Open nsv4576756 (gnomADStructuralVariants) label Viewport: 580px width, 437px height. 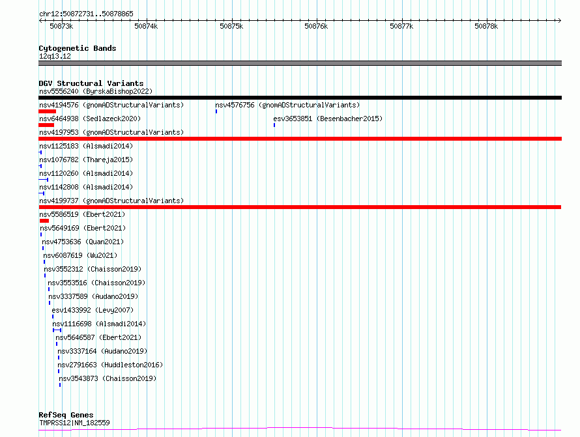pyautogui.click(x=287, y=105)
